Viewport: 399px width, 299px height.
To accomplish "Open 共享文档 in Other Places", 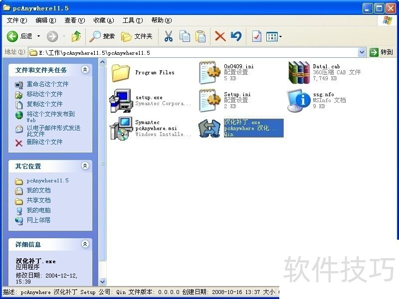I will point(39,200).
